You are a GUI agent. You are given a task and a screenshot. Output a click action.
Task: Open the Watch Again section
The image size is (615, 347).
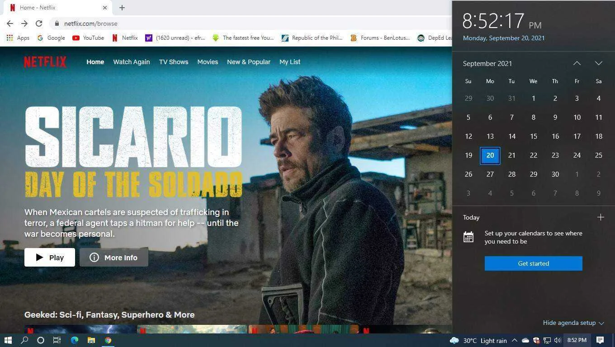[x=131, y=62]
